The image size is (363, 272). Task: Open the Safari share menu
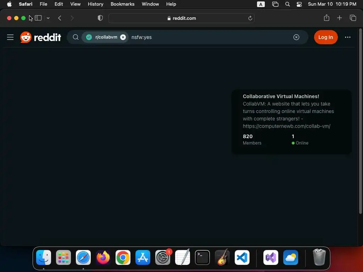(326, 18)
